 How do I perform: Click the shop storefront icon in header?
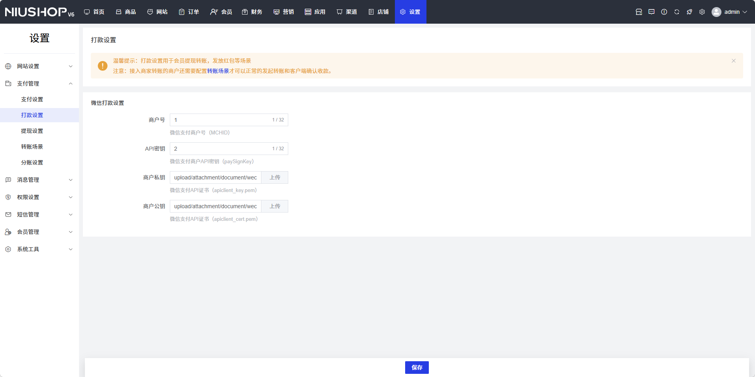(639, 12)
